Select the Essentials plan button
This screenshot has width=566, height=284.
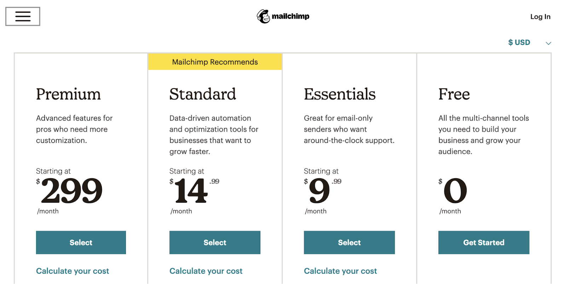[x=349, y=242]
